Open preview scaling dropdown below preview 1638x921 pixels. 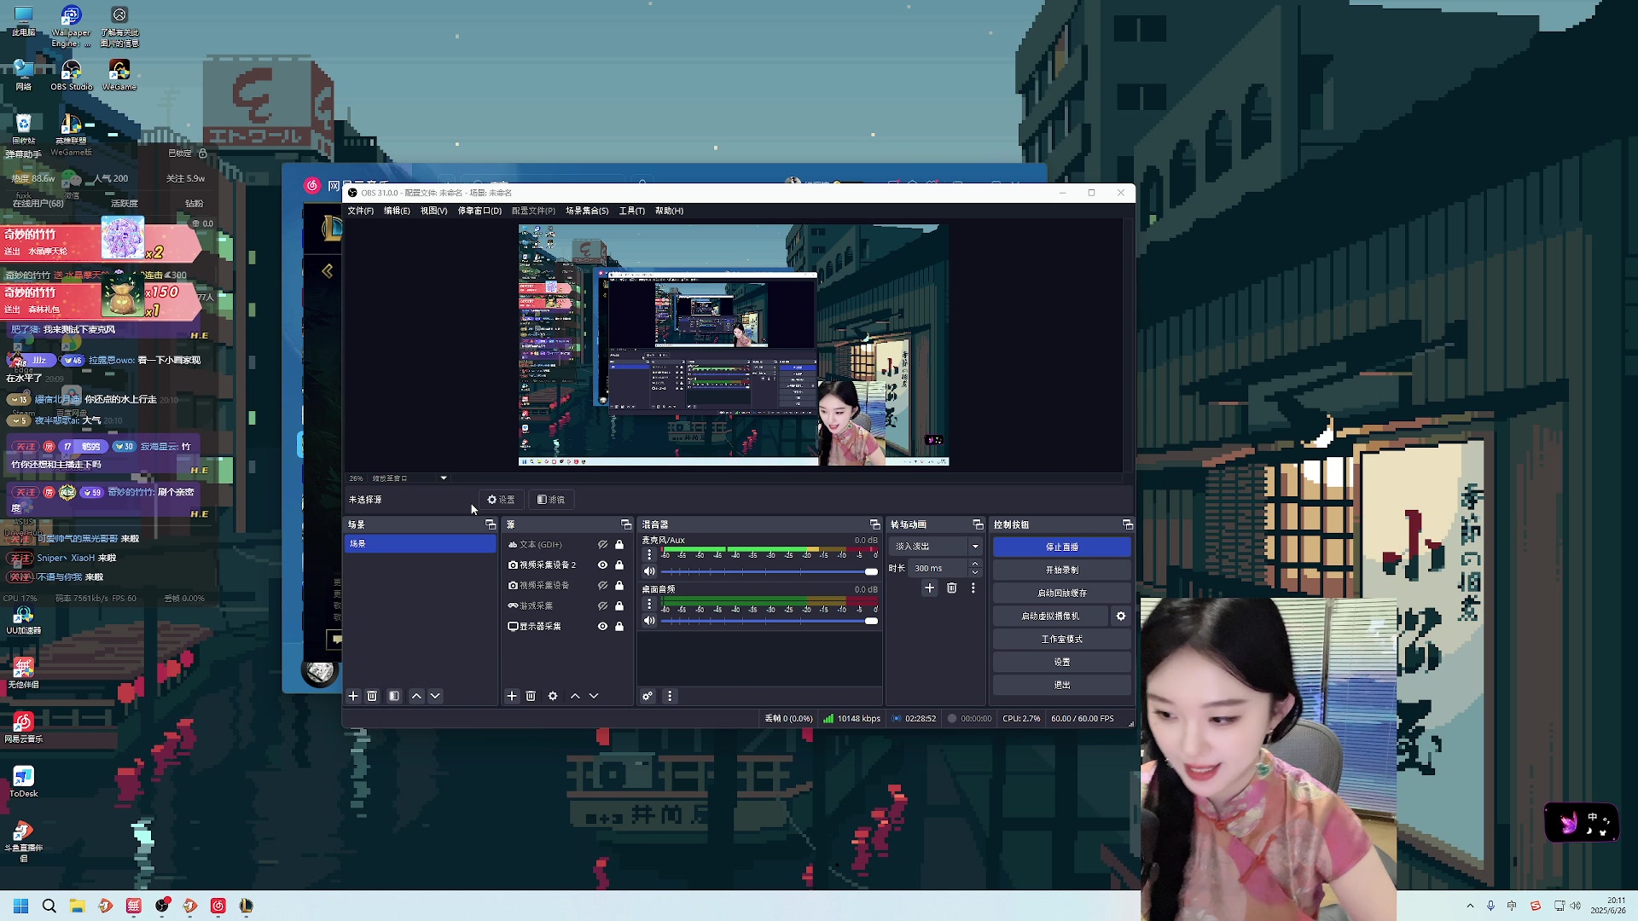pos(444,478)
